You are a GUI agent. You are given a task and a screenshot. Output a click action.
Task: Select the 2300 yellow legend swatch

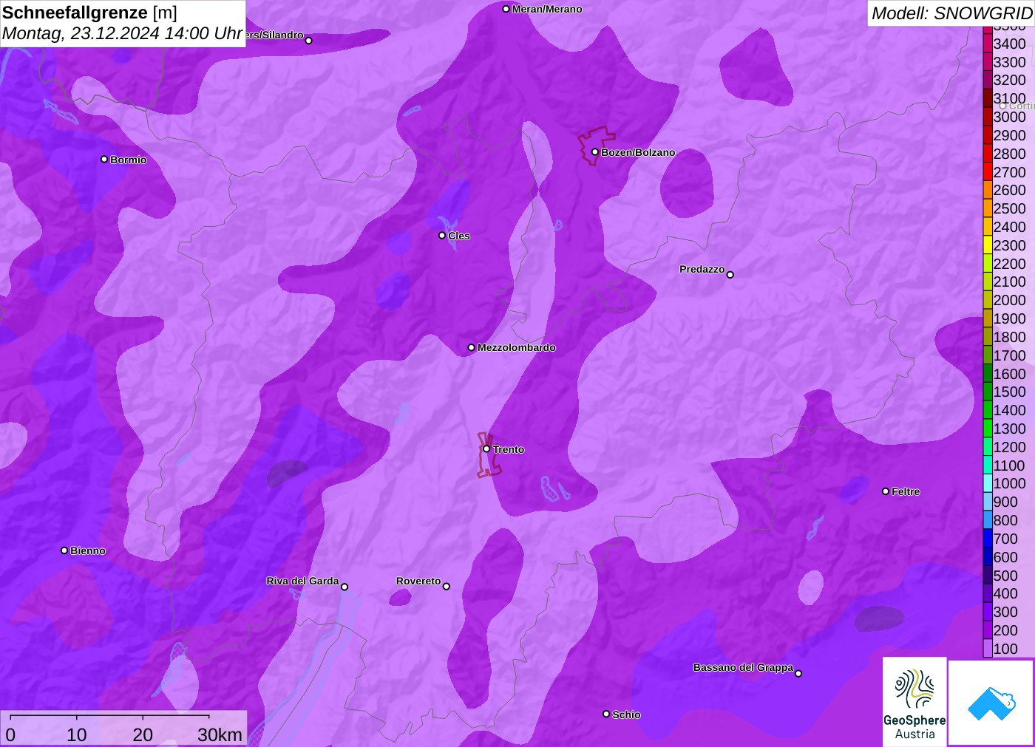pos(988,245)
